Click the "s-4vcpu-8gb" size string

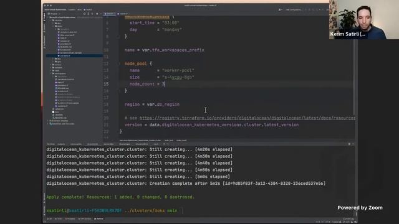click(x=178, y=77)
